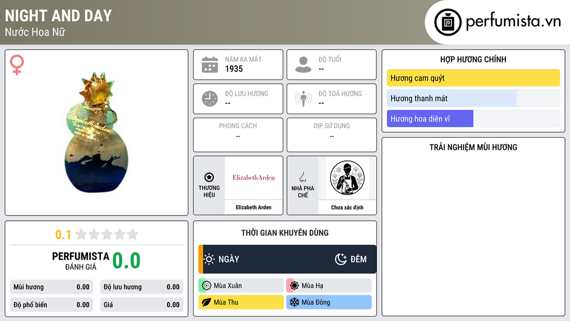This screenshot has height=321, width=570.
Task: Click the fifth rating star
Action: [x=132, y=234]
